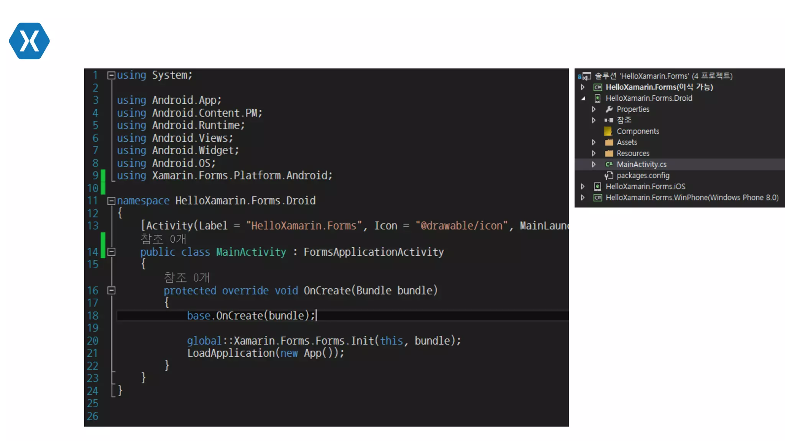This screenshot has width=785, height=441.
Task: Click the C# file icon for MainActivity.cs
Action: (609, 164)
